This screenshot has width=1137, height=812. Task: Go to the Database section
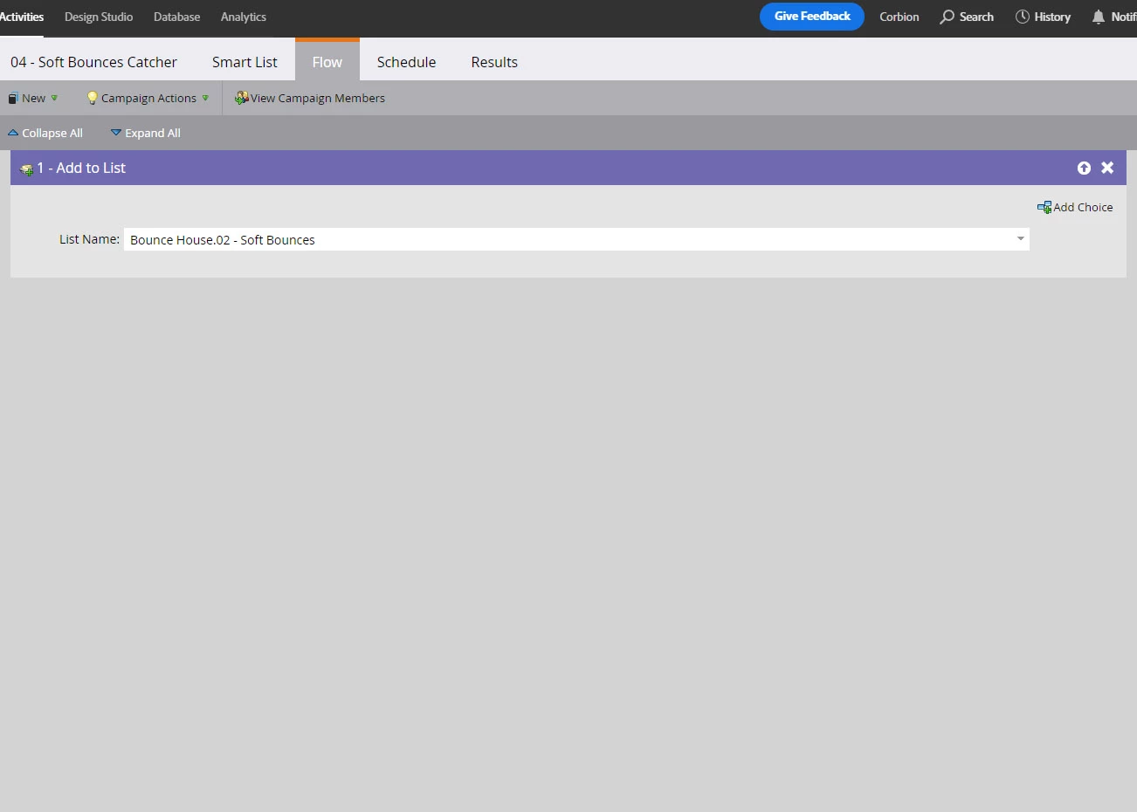click(176, 17)
